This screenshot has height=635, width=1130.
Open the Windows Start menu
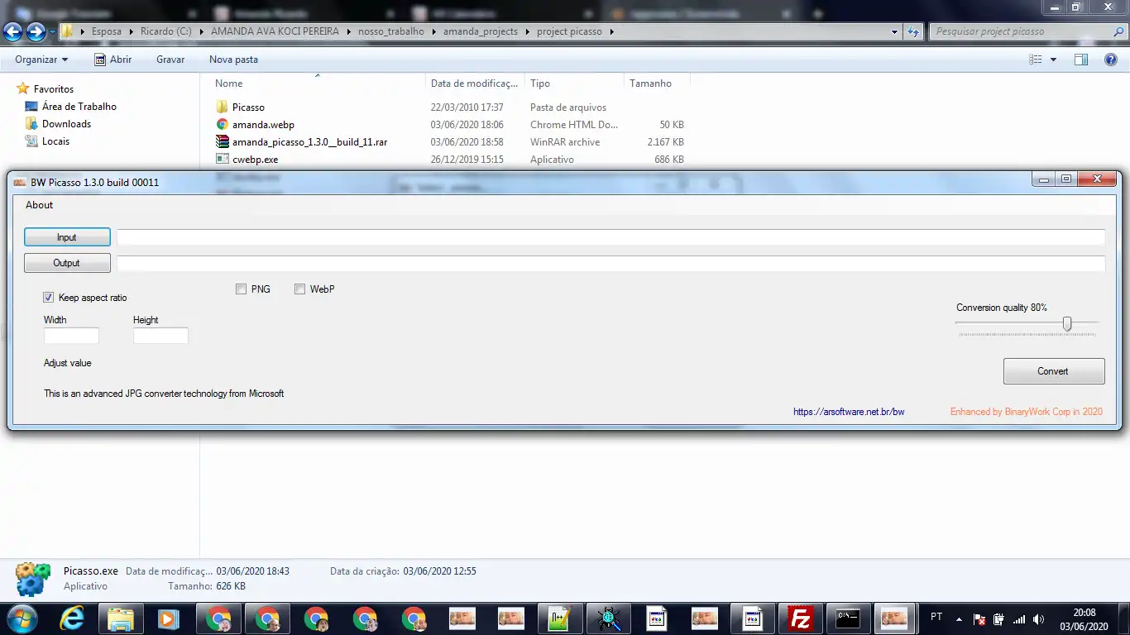tap(22, 618)
